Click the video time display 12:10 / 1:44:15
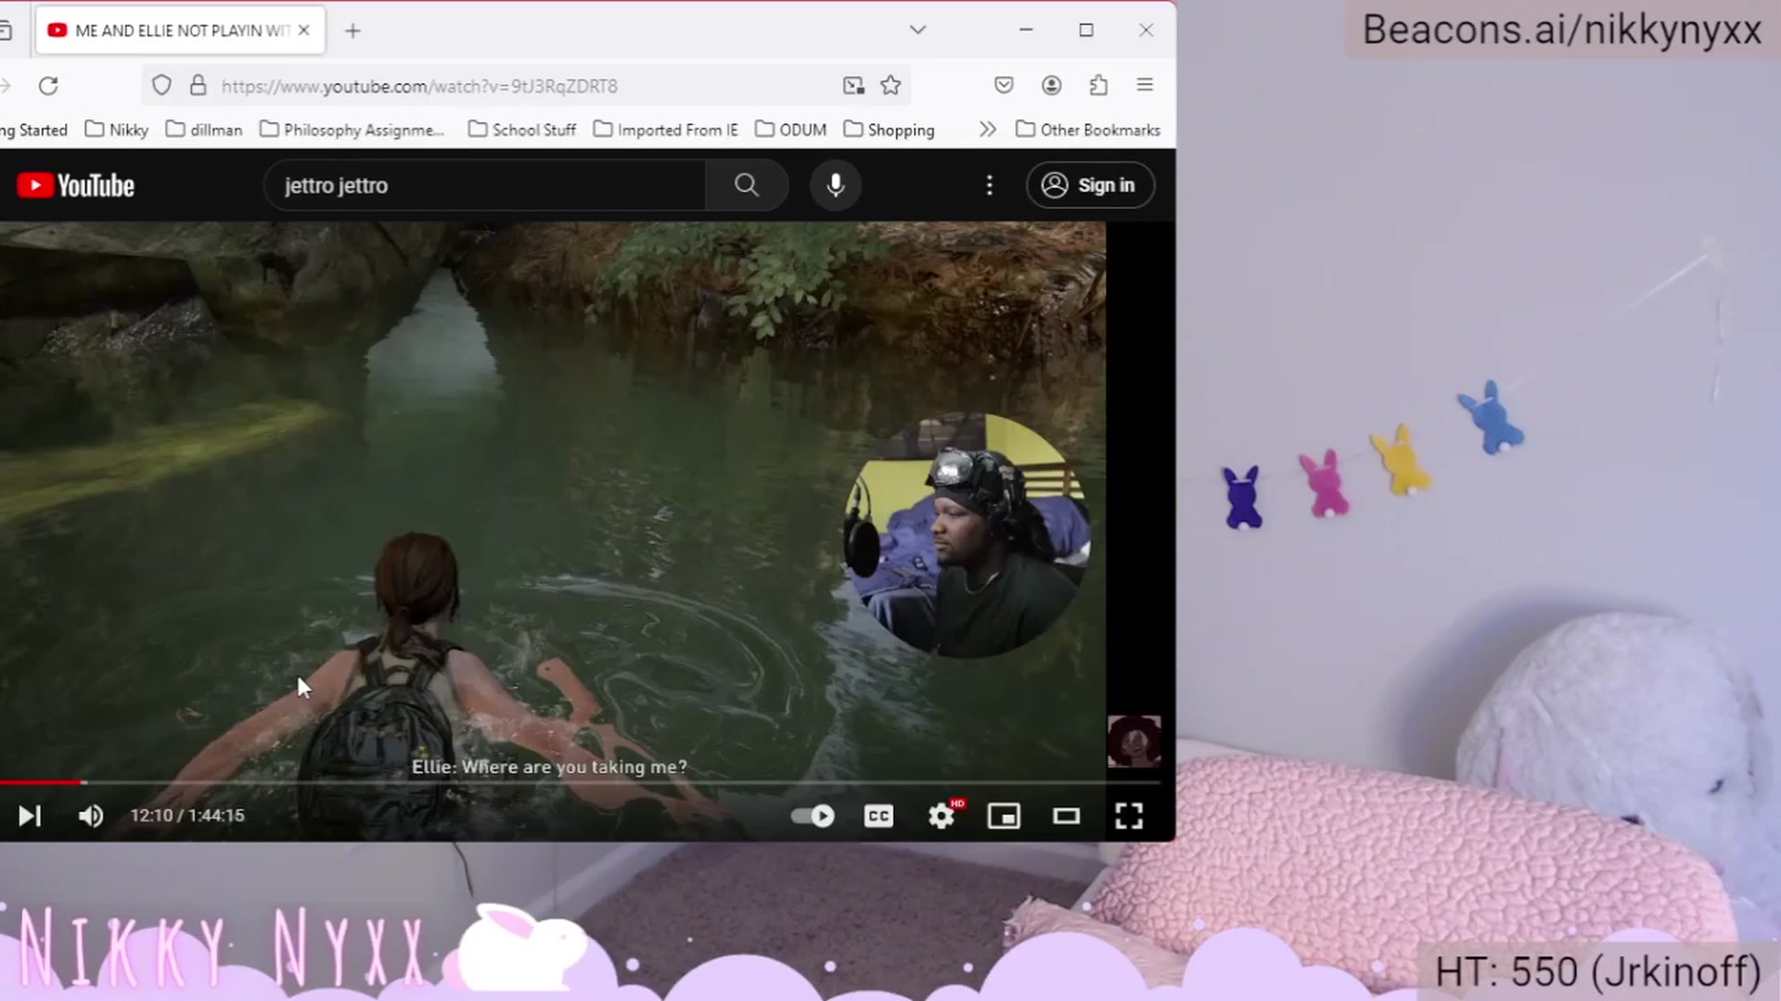 click(x=187, y=816)
